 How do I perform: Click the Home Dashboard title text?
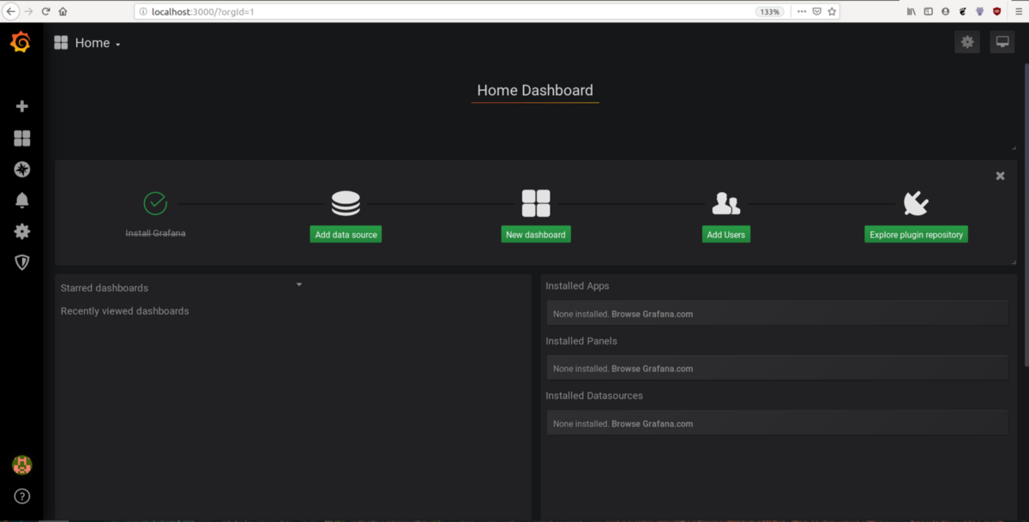pos(535,90)
